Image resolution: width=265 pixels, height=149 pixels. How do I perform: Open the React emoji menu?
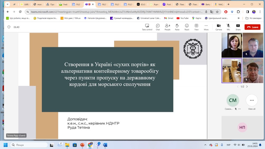coord(187,27)
